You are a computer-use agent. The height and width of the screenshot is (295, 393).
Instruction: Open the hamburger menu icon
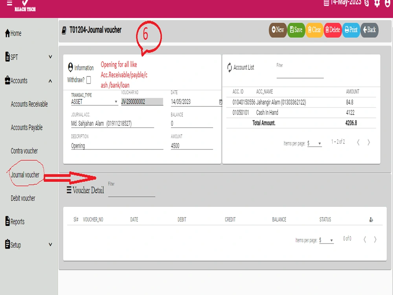(x=9, y=3)
